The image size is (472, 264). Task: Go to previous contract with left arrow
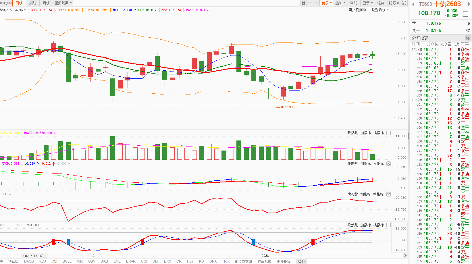(413, 4)
